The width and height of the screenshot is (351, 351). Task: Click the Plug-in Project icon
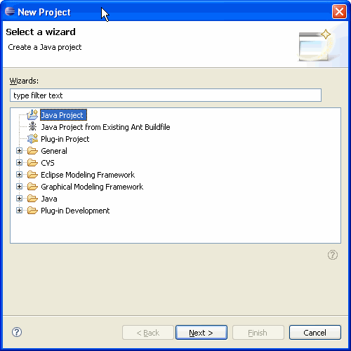click(32, 139)
